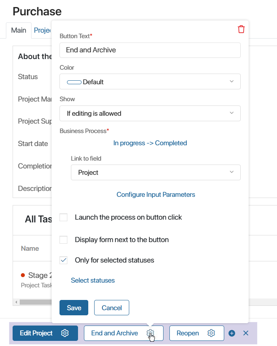
Task: Expand the Color dropdown showing Default
Action: (x=150, y=81)
